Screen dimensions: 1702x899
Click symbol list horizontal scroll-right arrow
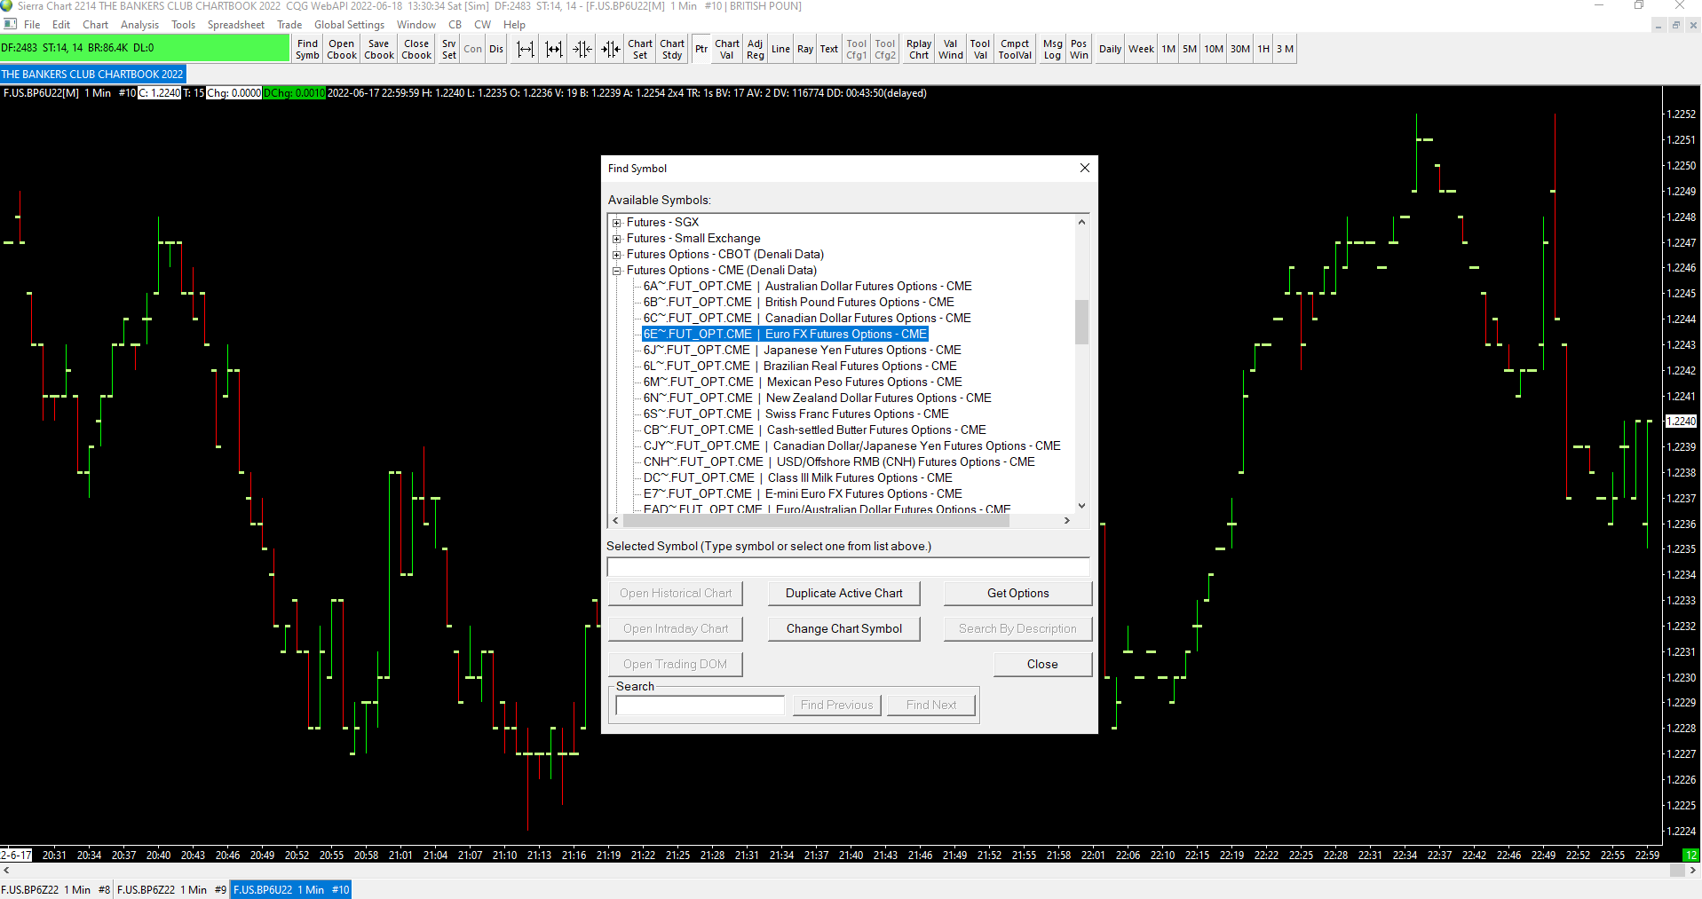(x=1067, y=521)
